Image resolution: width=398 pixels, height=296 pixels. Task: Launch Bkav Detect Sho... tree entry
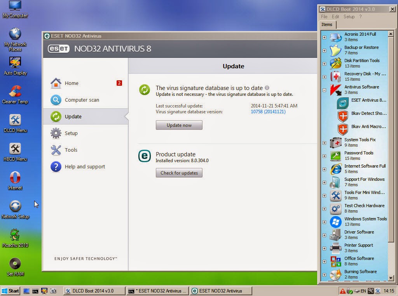pos(362,116)
